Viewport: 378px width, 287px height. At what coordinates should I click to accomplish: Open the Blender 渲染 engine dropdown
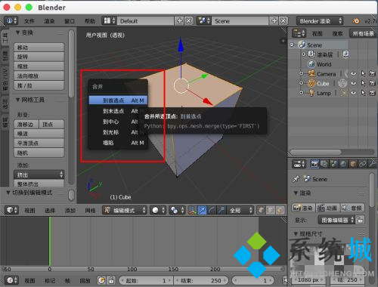(x=320, y=21)
